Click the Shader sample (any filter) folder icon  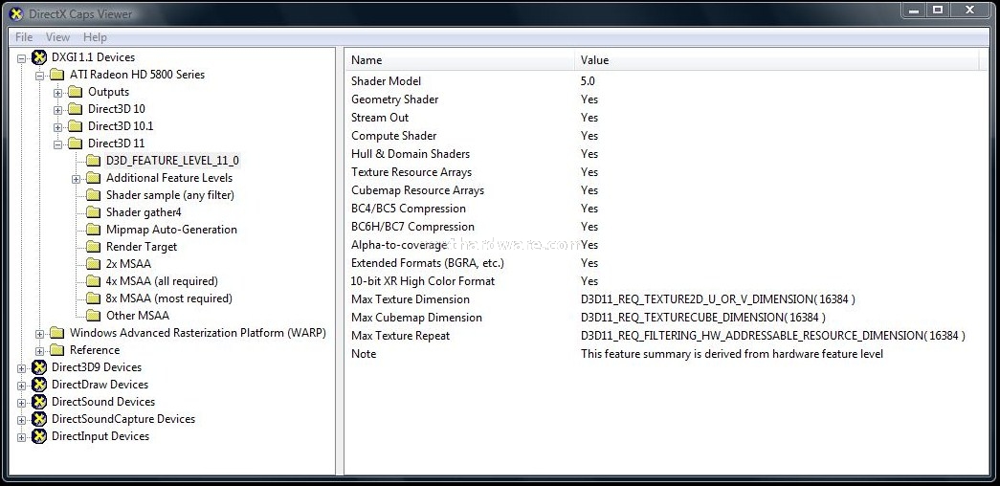[93, 195]
